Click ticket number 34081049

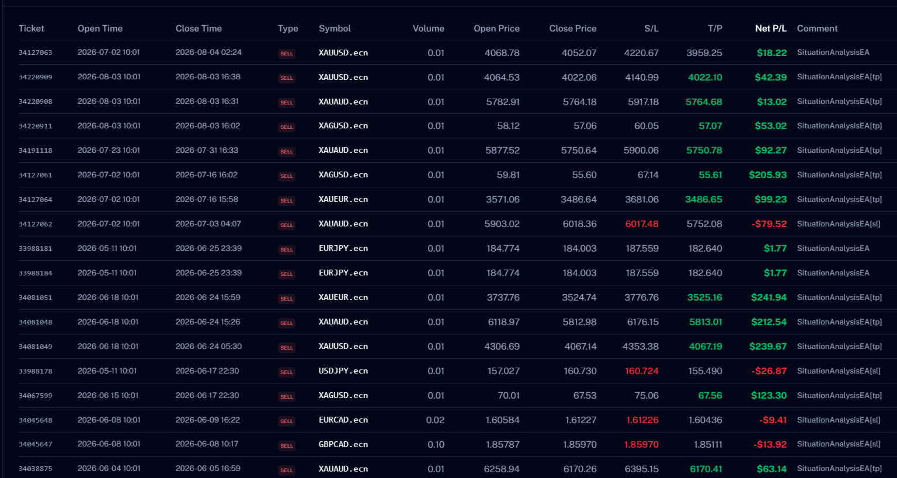(x=36, y=347)
